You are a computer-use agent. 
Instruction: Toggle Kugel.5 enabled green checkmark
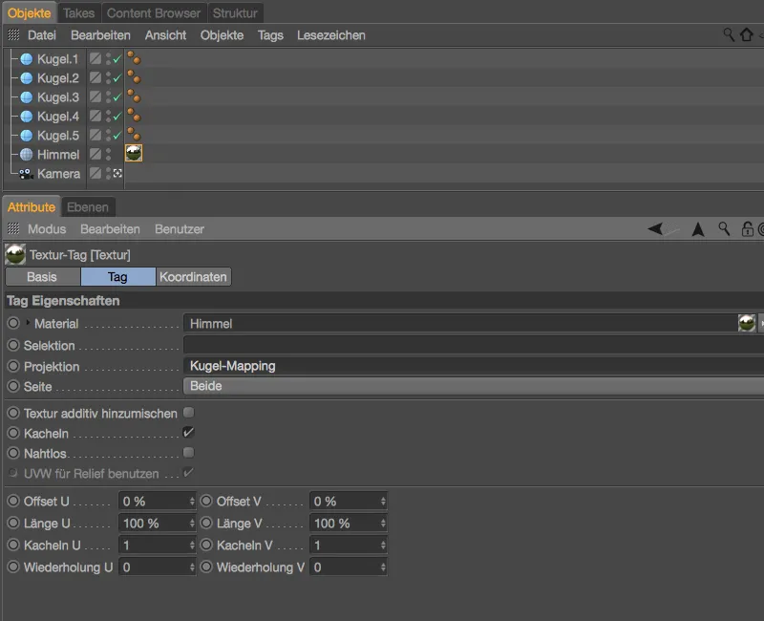tap(117, 136)
